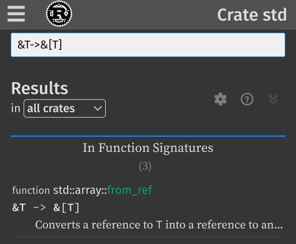Click the Rust gear logo
Viewport: 296px width, 244px height.
point(59,14)
